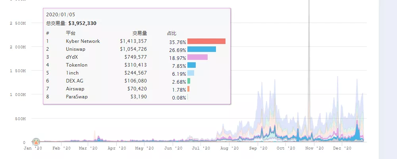Screen dimensions: 397x159
Task: Click the ParaSwap entry in tooltip
Action: [x=77, y=97]
